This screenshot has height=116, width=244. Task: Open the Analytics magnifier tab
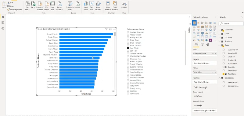(208, 45)
